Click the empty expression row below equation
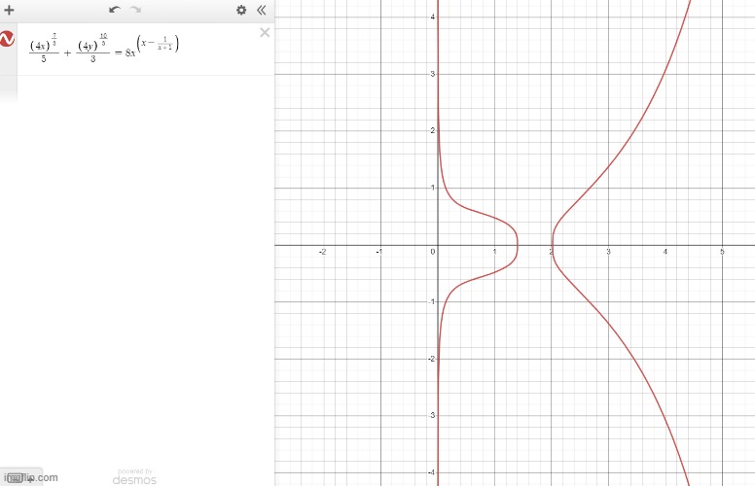This screenshot has width=755, height=486. click(136, 87)
